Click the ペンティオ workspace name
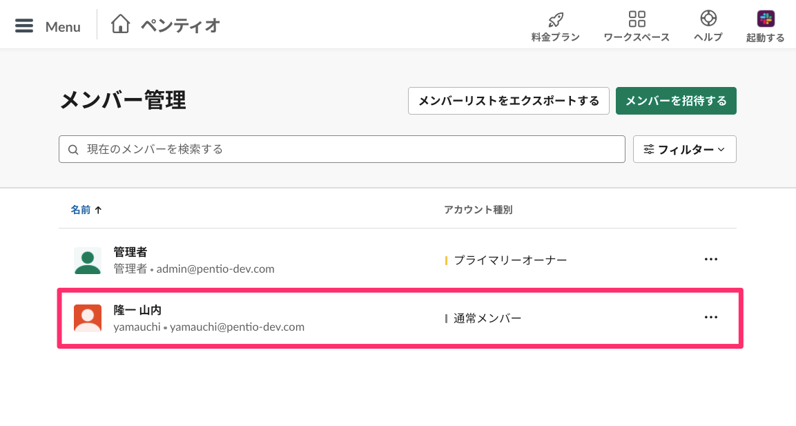The width and height of the screenshot is (796, 426). (x=180, y=26)
